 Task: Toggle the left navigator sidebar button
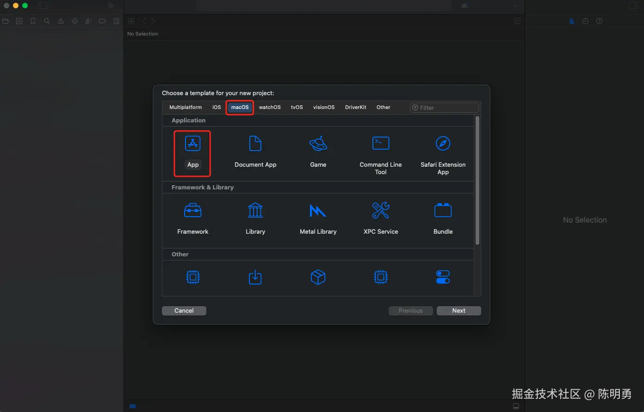pos(43,6)
